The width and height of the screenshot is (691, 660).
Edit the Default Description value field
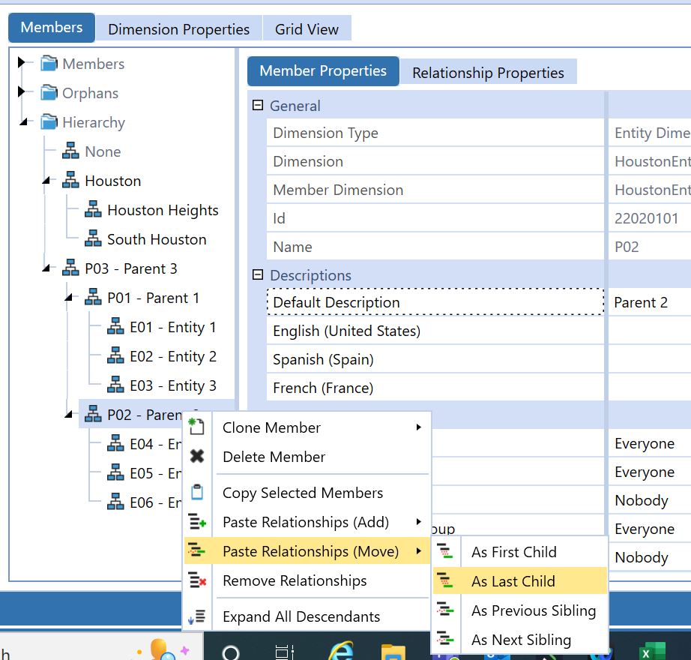pos(648,302)
